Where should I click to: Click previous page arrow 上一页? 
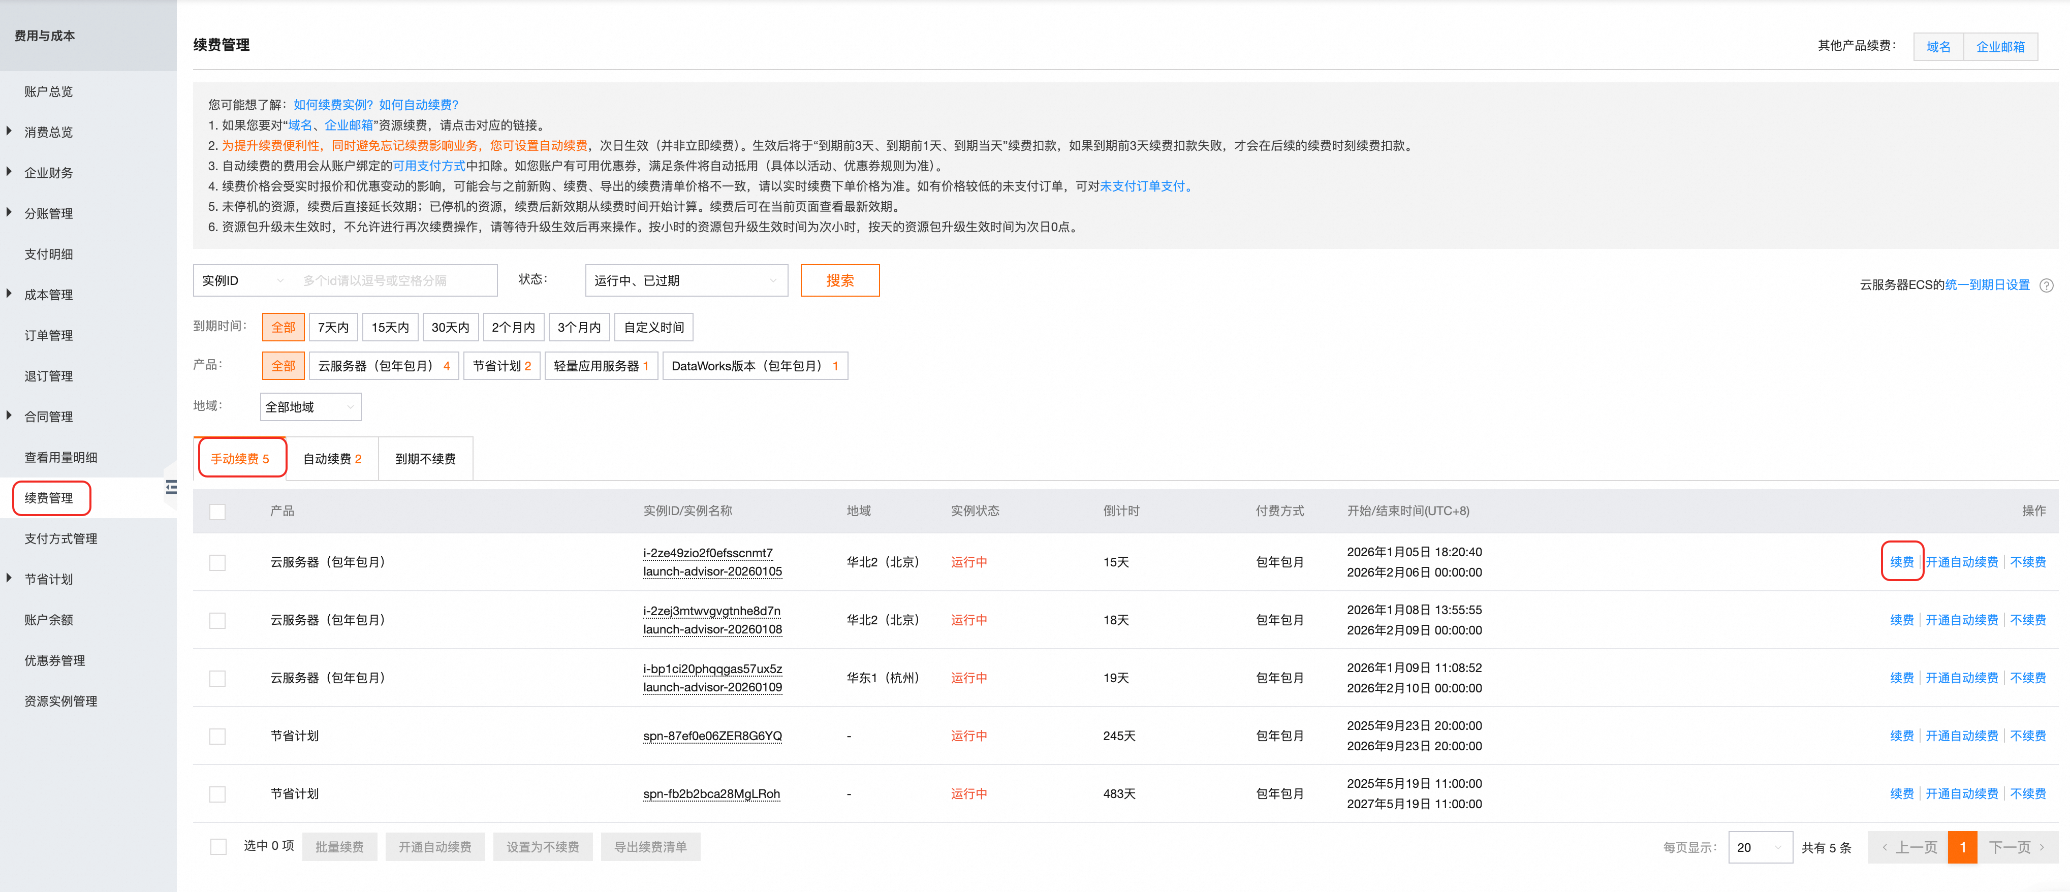pyautogui.click(x=1908, y=847)
